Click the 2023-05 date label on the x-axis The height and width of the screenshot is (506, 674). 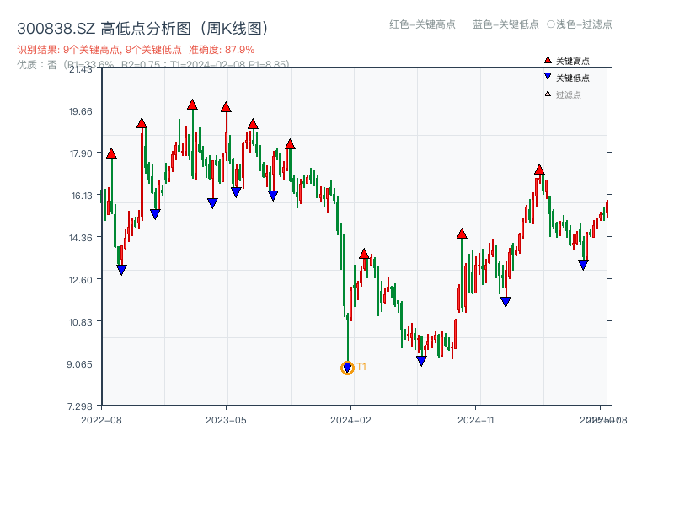(x=227, y=419)
